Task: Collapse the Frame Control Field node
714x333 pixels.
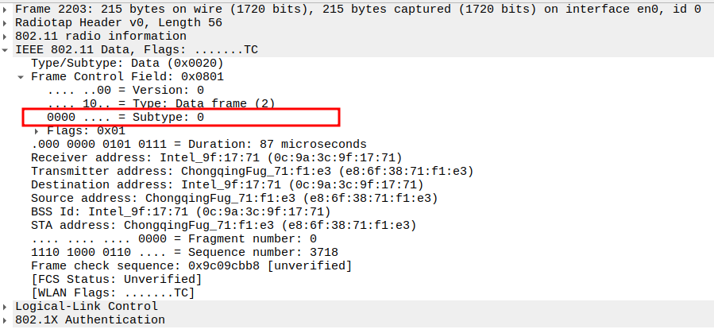Action: tap(21, 77)
